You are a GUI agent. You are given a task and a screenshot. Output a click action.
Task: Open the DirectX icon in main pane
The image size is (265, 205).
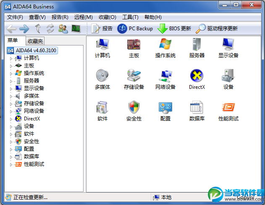[x=197, y=76]
